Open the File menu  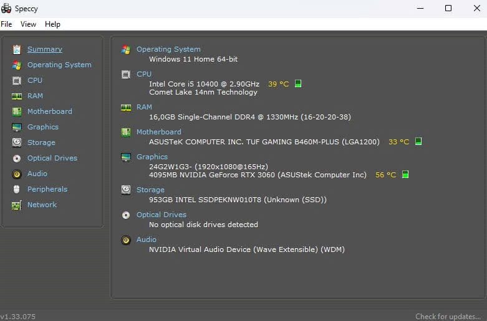pos(6,24)
